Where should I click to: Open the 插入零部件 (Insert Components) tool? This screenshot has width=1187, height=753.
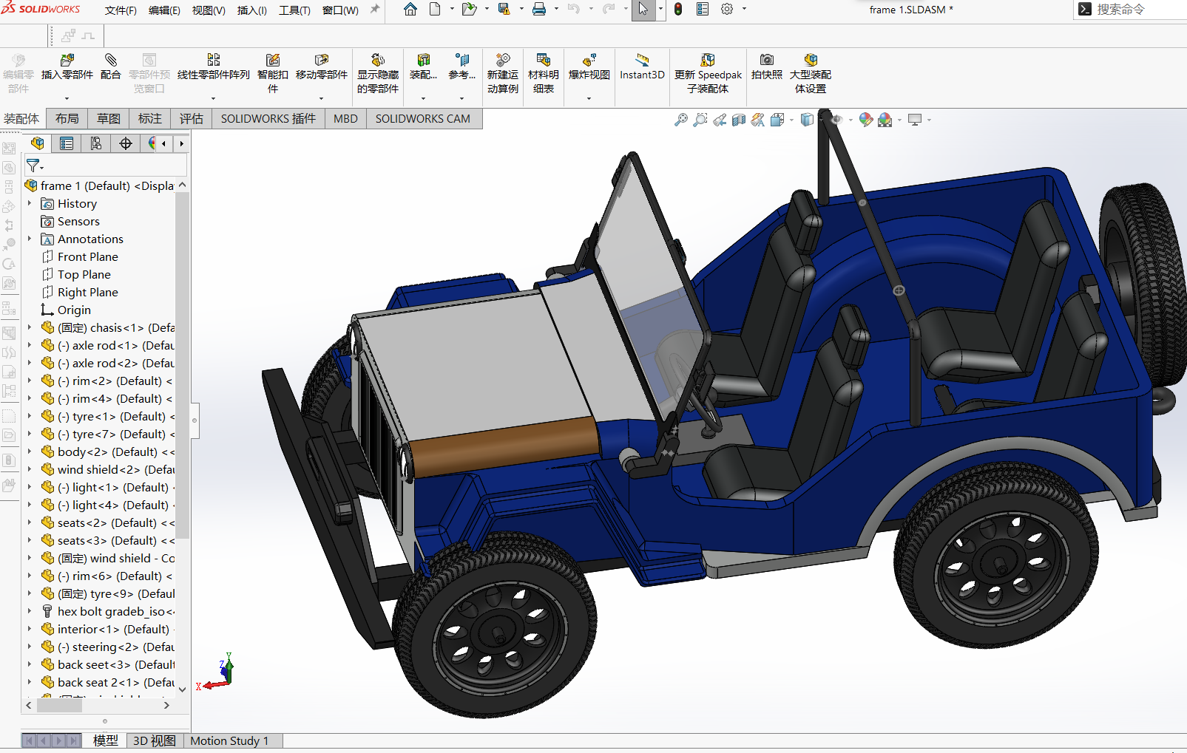click(x=67, y=67)
